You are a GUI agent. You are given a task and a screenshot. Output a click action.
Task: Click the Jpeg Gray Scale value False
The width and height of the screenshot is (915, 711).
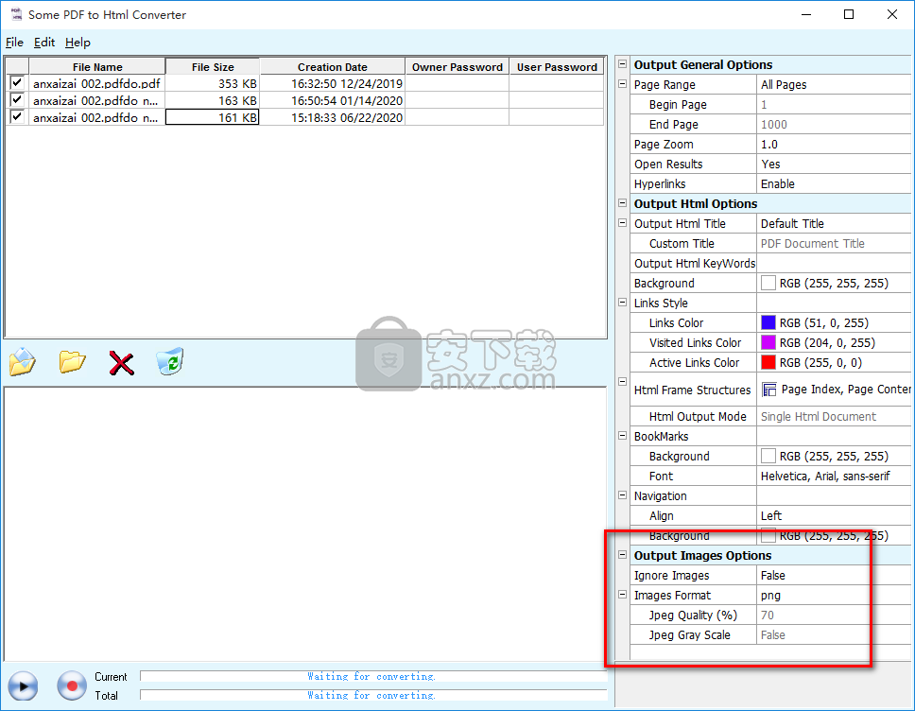[x=835, y=634]
